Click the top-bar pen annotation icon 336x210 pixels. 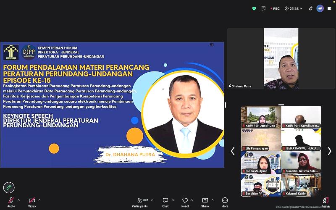click(310, 8)
